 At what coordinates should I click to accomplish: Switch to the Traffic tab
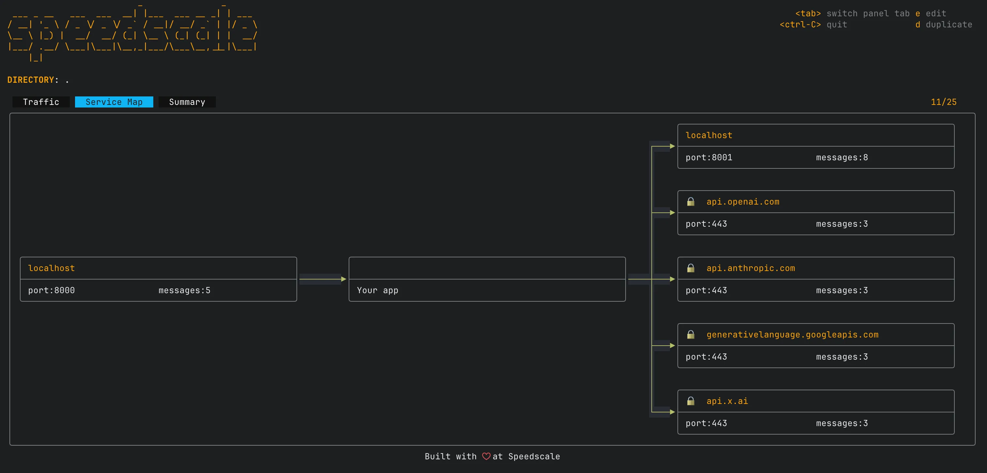(x=41, y=102)
